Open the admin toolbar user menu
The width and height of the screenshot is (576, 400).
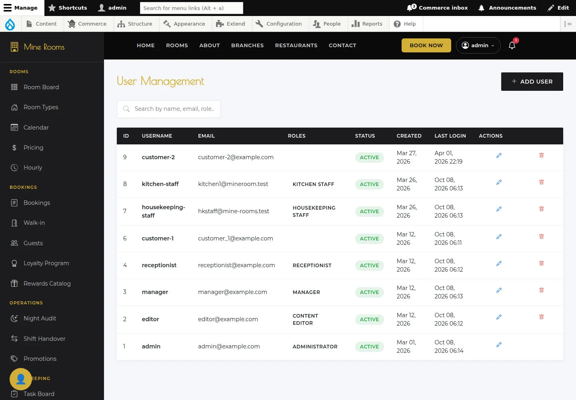click(x=112, y=8)
